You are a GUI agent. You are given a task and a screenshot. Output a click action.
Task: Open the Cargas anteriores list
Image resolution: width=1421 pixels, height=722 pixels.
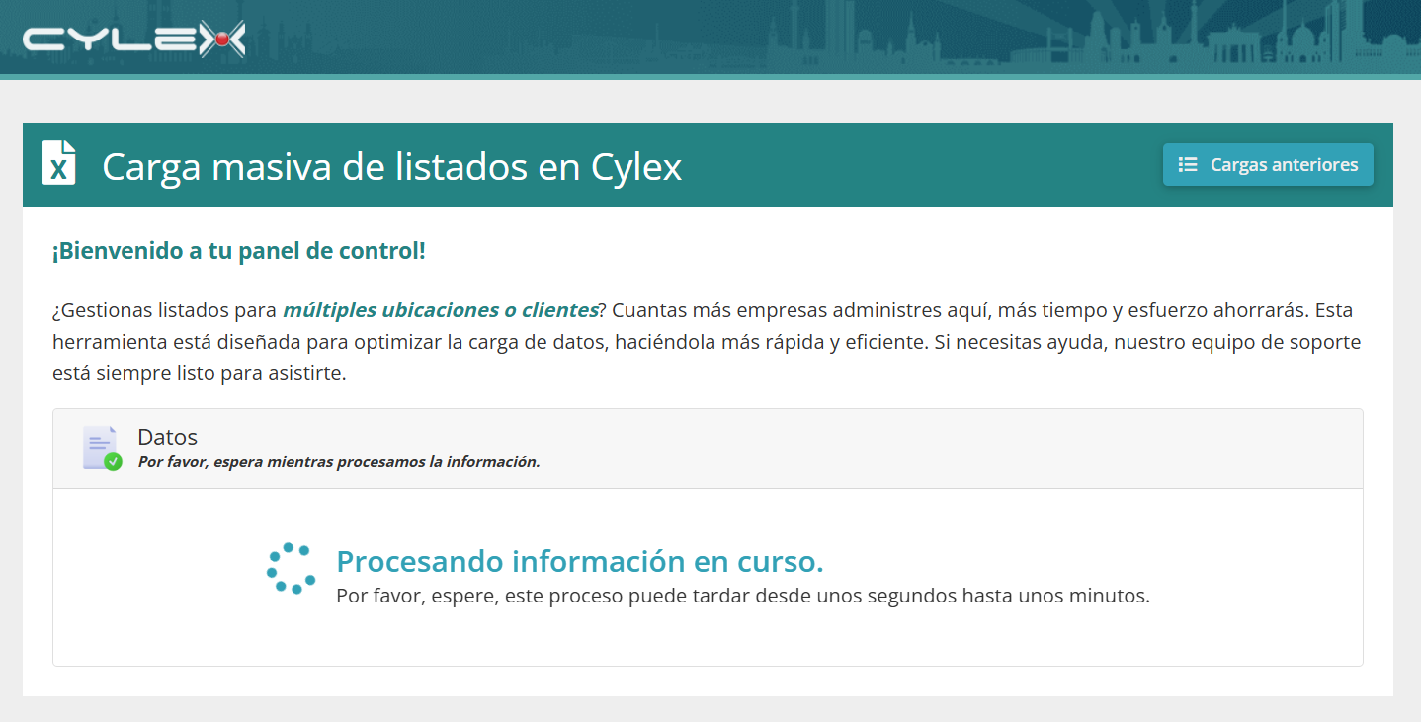(x=1268, y=165)
